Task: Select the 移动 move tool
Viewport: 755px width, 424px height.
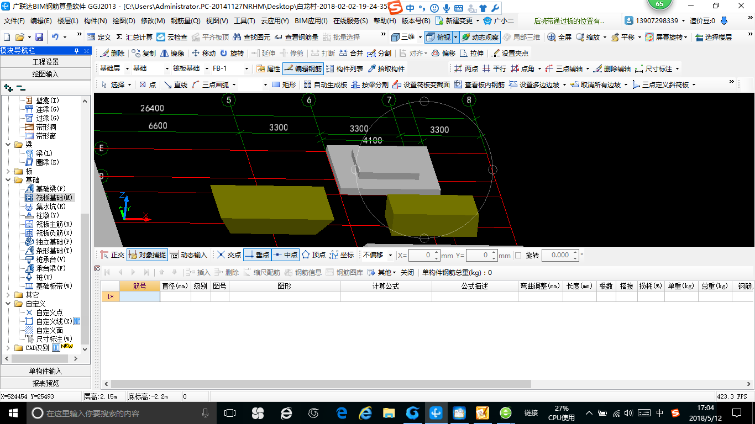Action: tap(203, 53)
